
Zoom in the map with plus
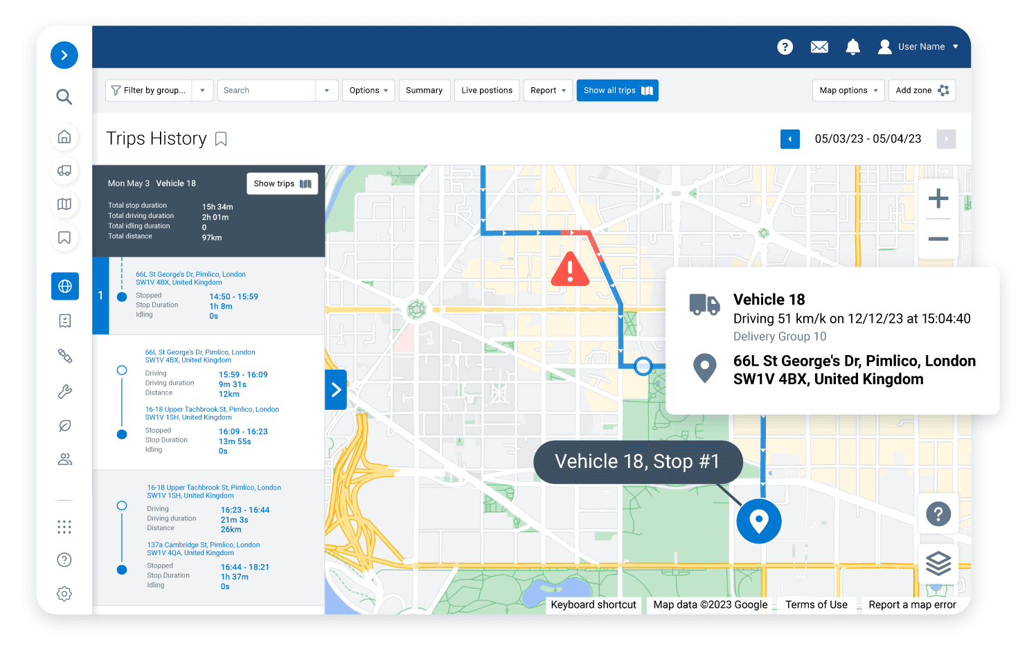coord(938,199)
